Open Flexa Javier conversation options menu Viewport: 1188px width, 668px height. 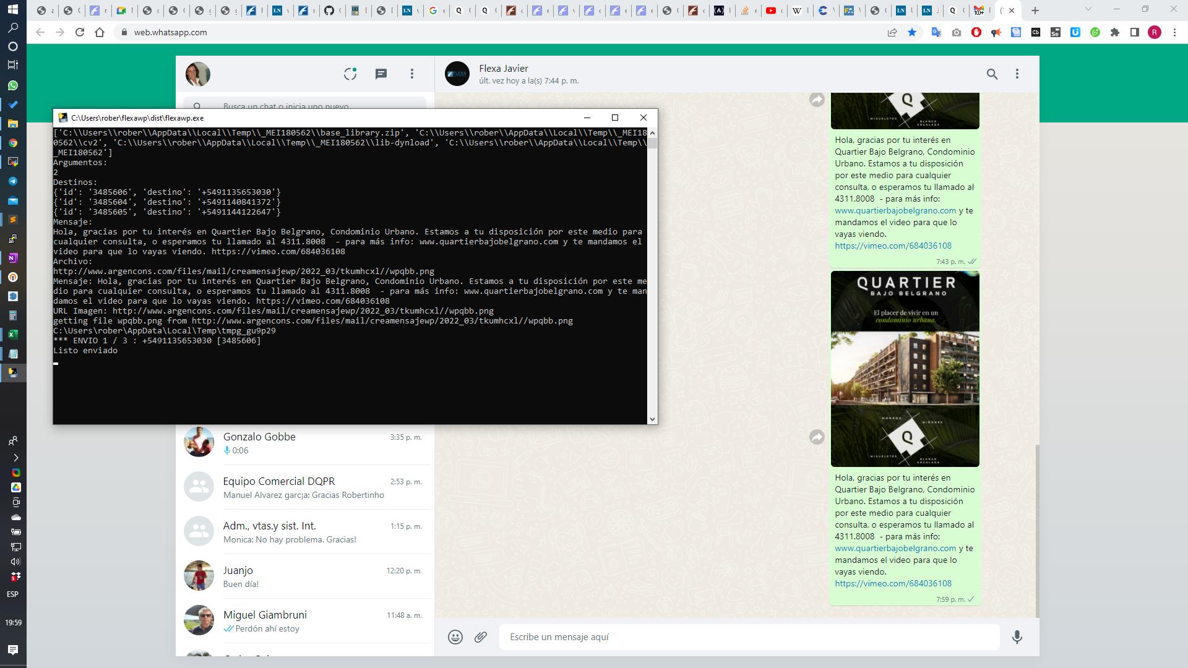tap(1017, 74)
